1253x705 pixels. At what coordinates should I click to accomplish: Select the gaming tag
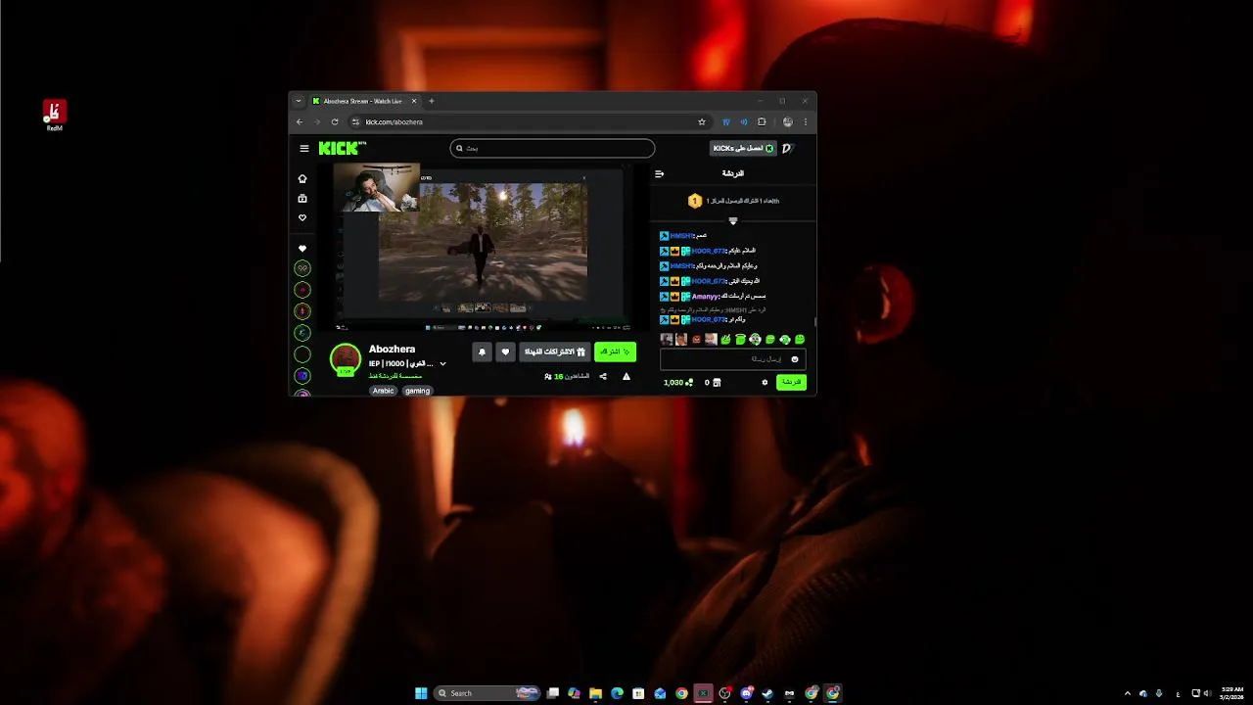tap(418, 391)
